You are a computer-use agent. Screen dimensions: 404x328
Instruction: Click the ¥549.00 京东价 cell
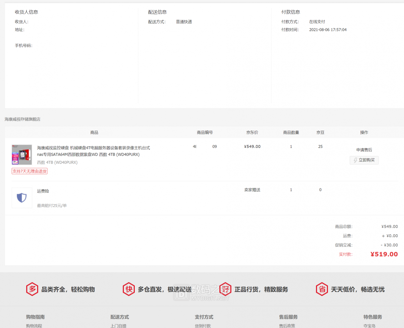[x=252, y=146]
